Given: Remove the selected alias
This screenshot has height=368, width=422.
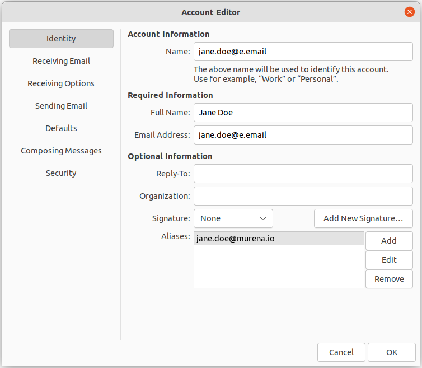Looking at the screenshot, I should coord(388,279).
